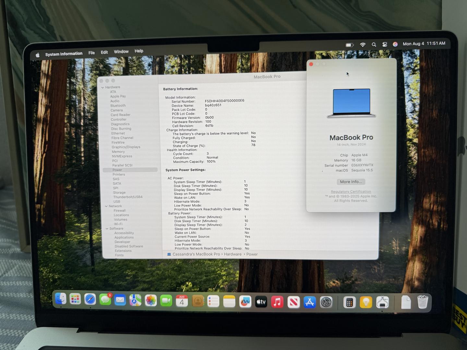This screenshot has height=350, width=467.
Task: Open Control Center from the menu bar
Action: (385, 44)
